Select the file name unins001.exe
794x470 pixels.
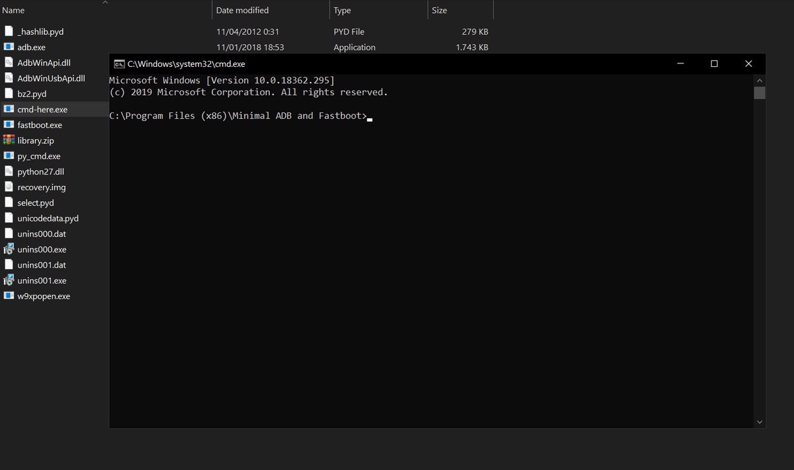42,281
